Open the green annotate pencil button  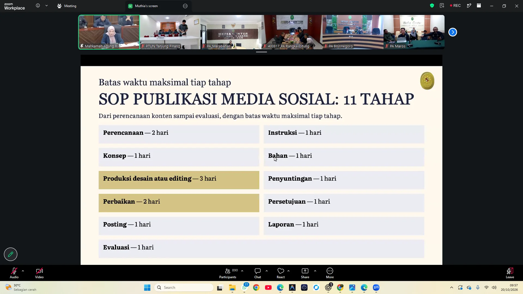[x=11, y=254]
